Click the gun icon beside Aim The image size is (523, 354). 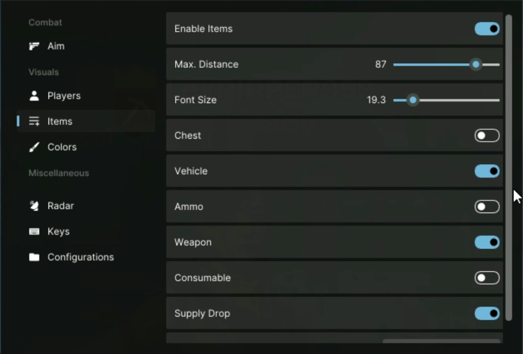click(x=34, y=46)
